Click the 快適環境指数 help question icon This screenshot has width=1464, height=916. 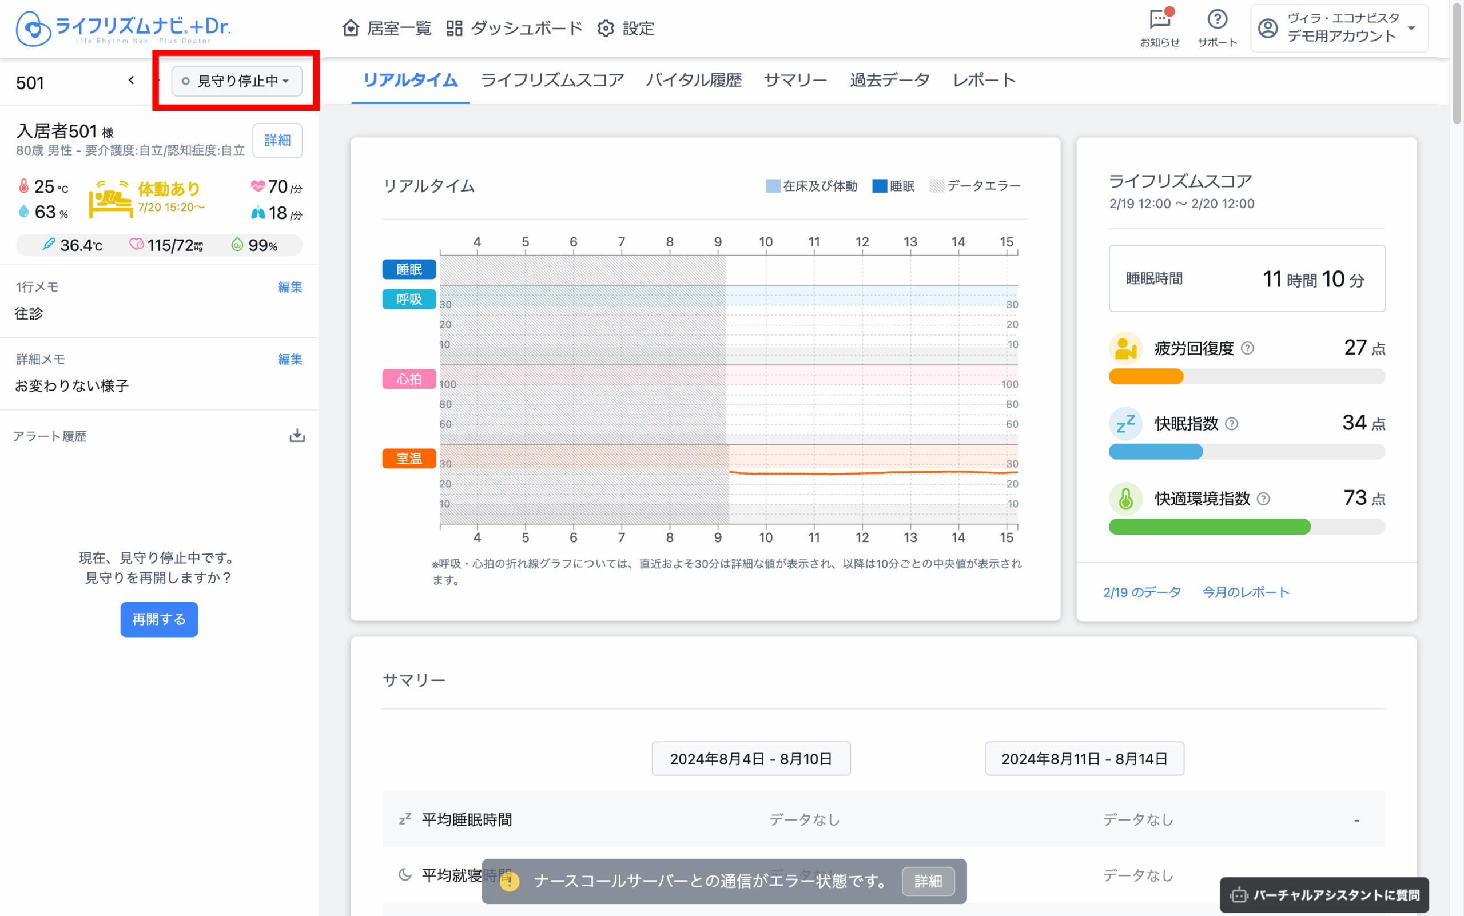click(x=1263, y=499)
